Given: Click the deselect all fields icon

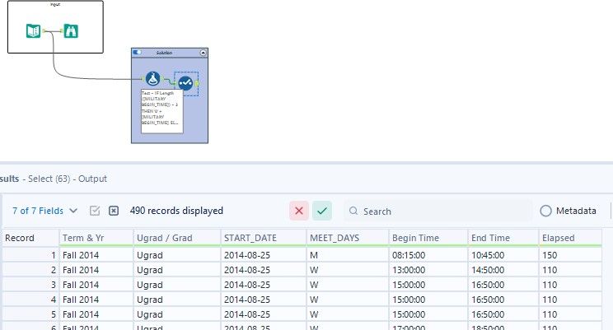Looking at the screenshot, I should [114, 211].
